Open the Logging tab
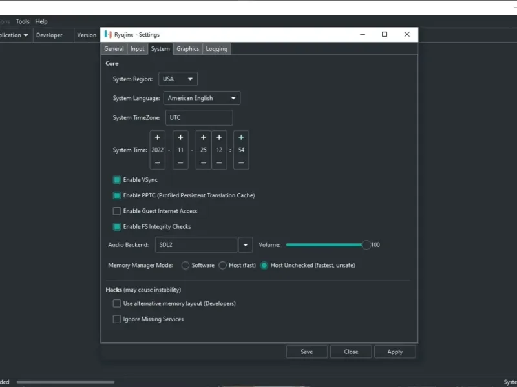This screenshot has width=517, height=387. tap(216, 49)
